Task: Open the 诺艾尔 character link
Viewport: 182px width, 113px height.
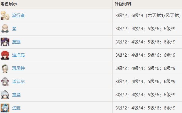Action: coord(18,82)
